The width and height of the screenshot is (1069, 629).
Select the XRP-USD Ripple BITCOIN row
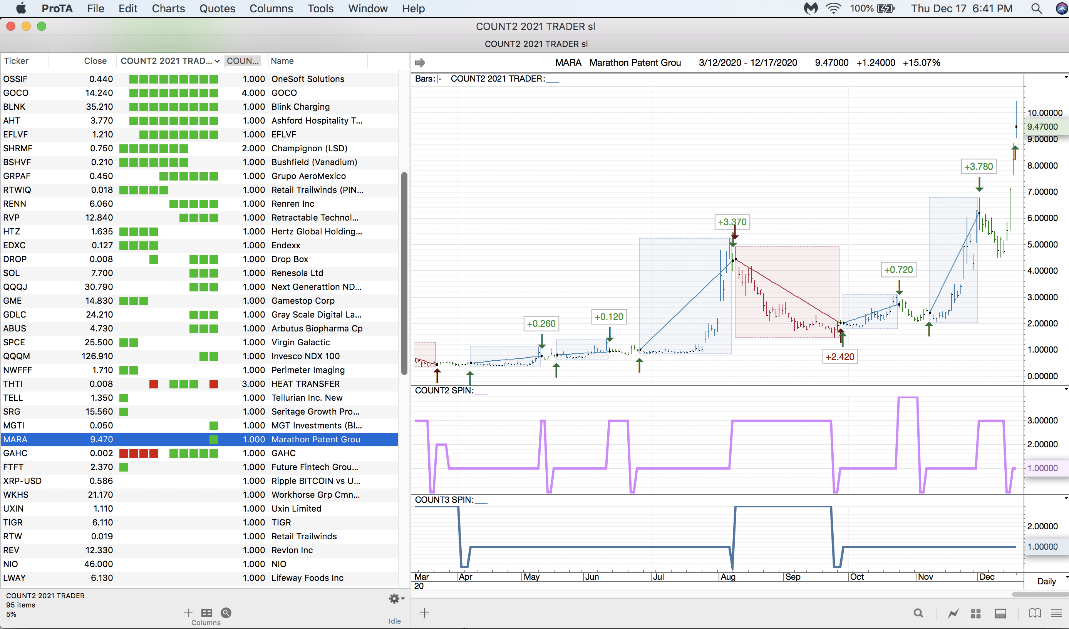(199, 481)
